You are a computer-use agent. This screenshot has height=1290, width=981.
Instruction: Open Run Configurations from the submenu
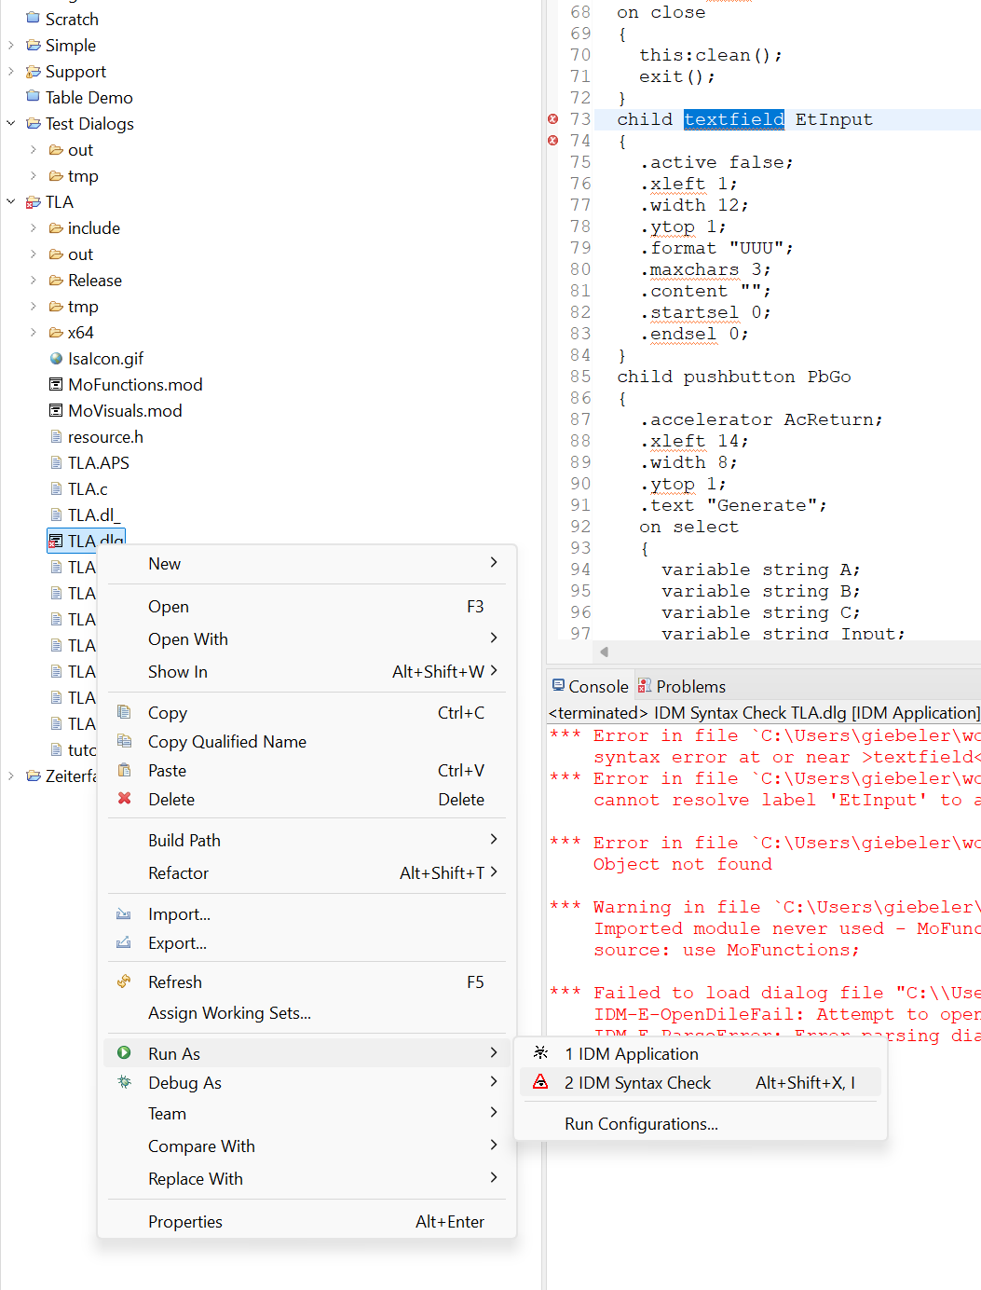coord(641,1124)
